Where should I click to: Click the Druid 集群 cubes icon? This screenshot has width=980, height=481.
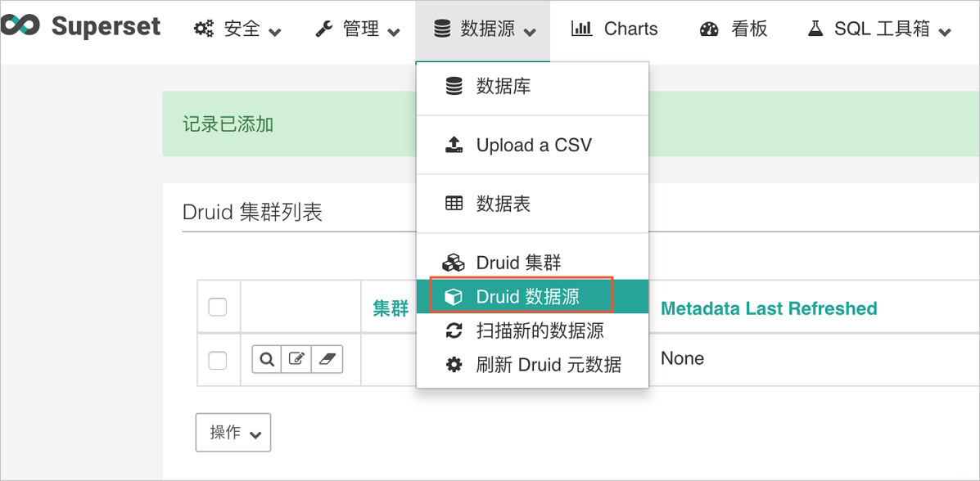point(453,263)
